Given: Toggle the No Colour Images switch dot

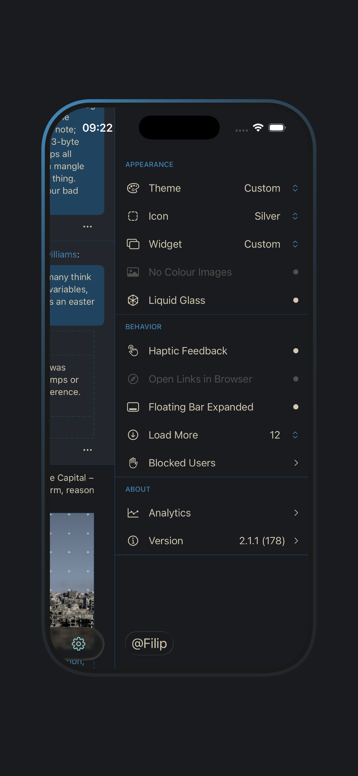Looking at the screenshot, I should click(296, 272).
